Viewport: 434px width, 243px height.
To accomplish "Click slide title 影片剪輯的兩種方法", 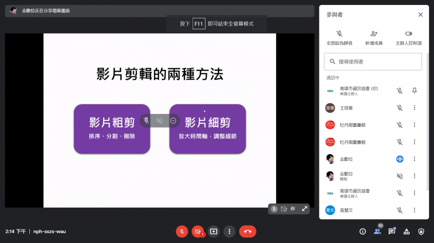I will pyautogui.click(x=159, y=74).
